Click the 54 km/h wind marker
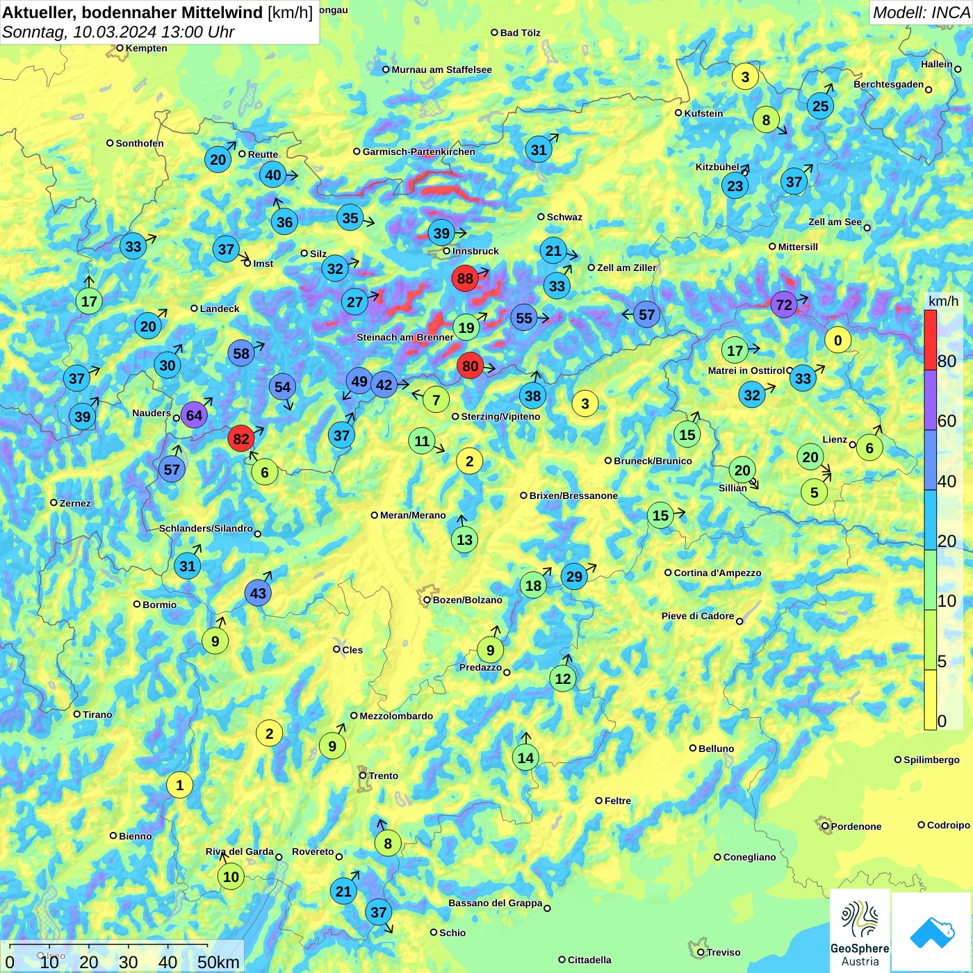 (282, 387)
